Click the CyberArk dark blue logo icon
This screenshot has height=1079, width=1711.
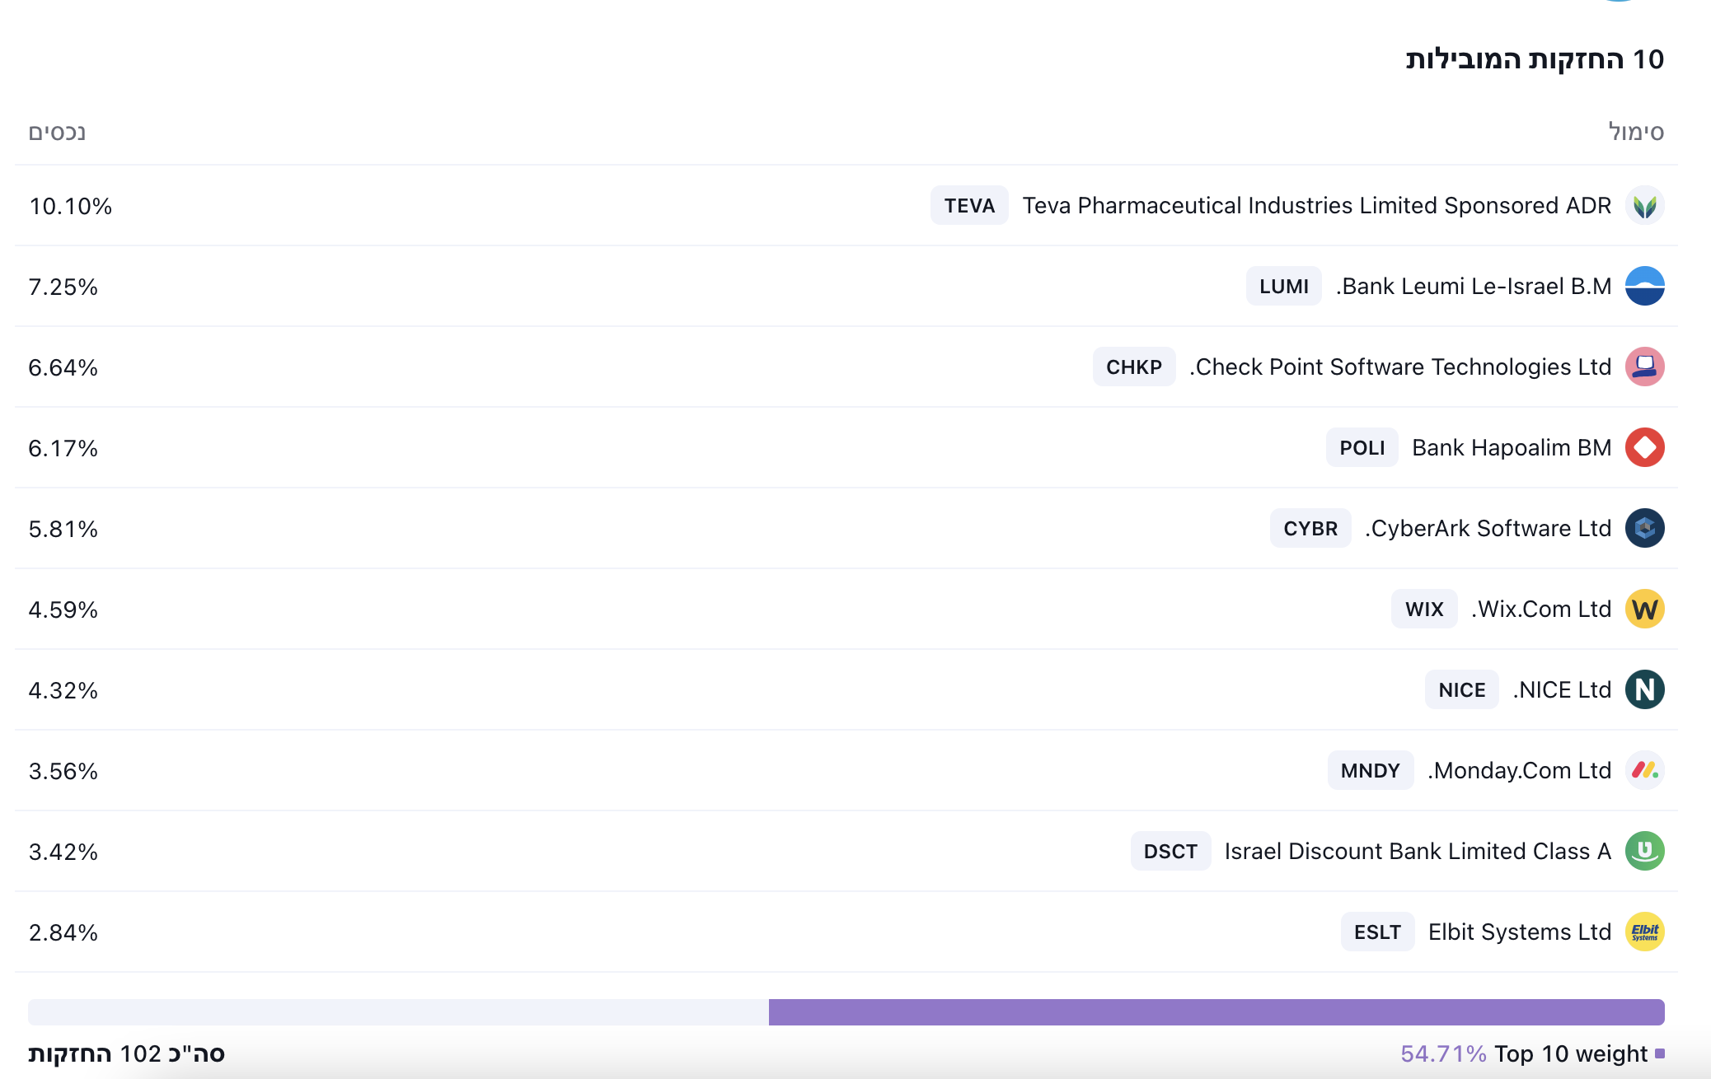point(1644,528)
